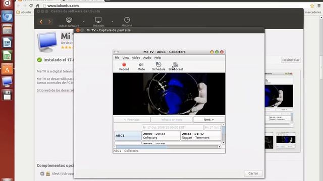The width and height of the screenshot is (323, 181).
Task: Go forward in Software Center
Action: coord(49,22)
